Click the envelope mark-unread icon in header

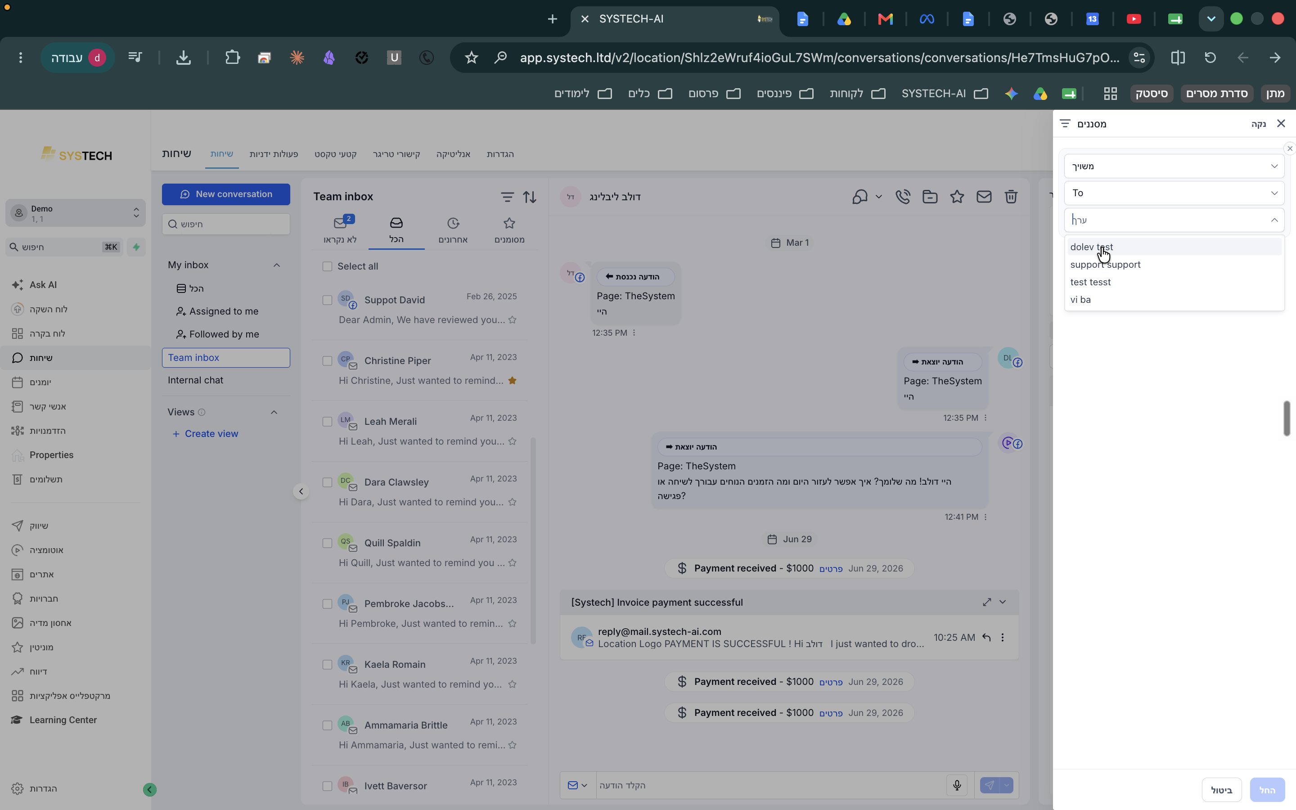984,197
